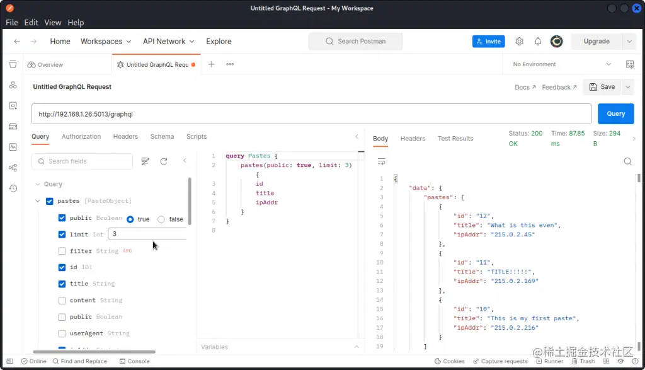Open Upgrade dropdown arrow
This screenshot has height=370, width=645.
point(629,41)
